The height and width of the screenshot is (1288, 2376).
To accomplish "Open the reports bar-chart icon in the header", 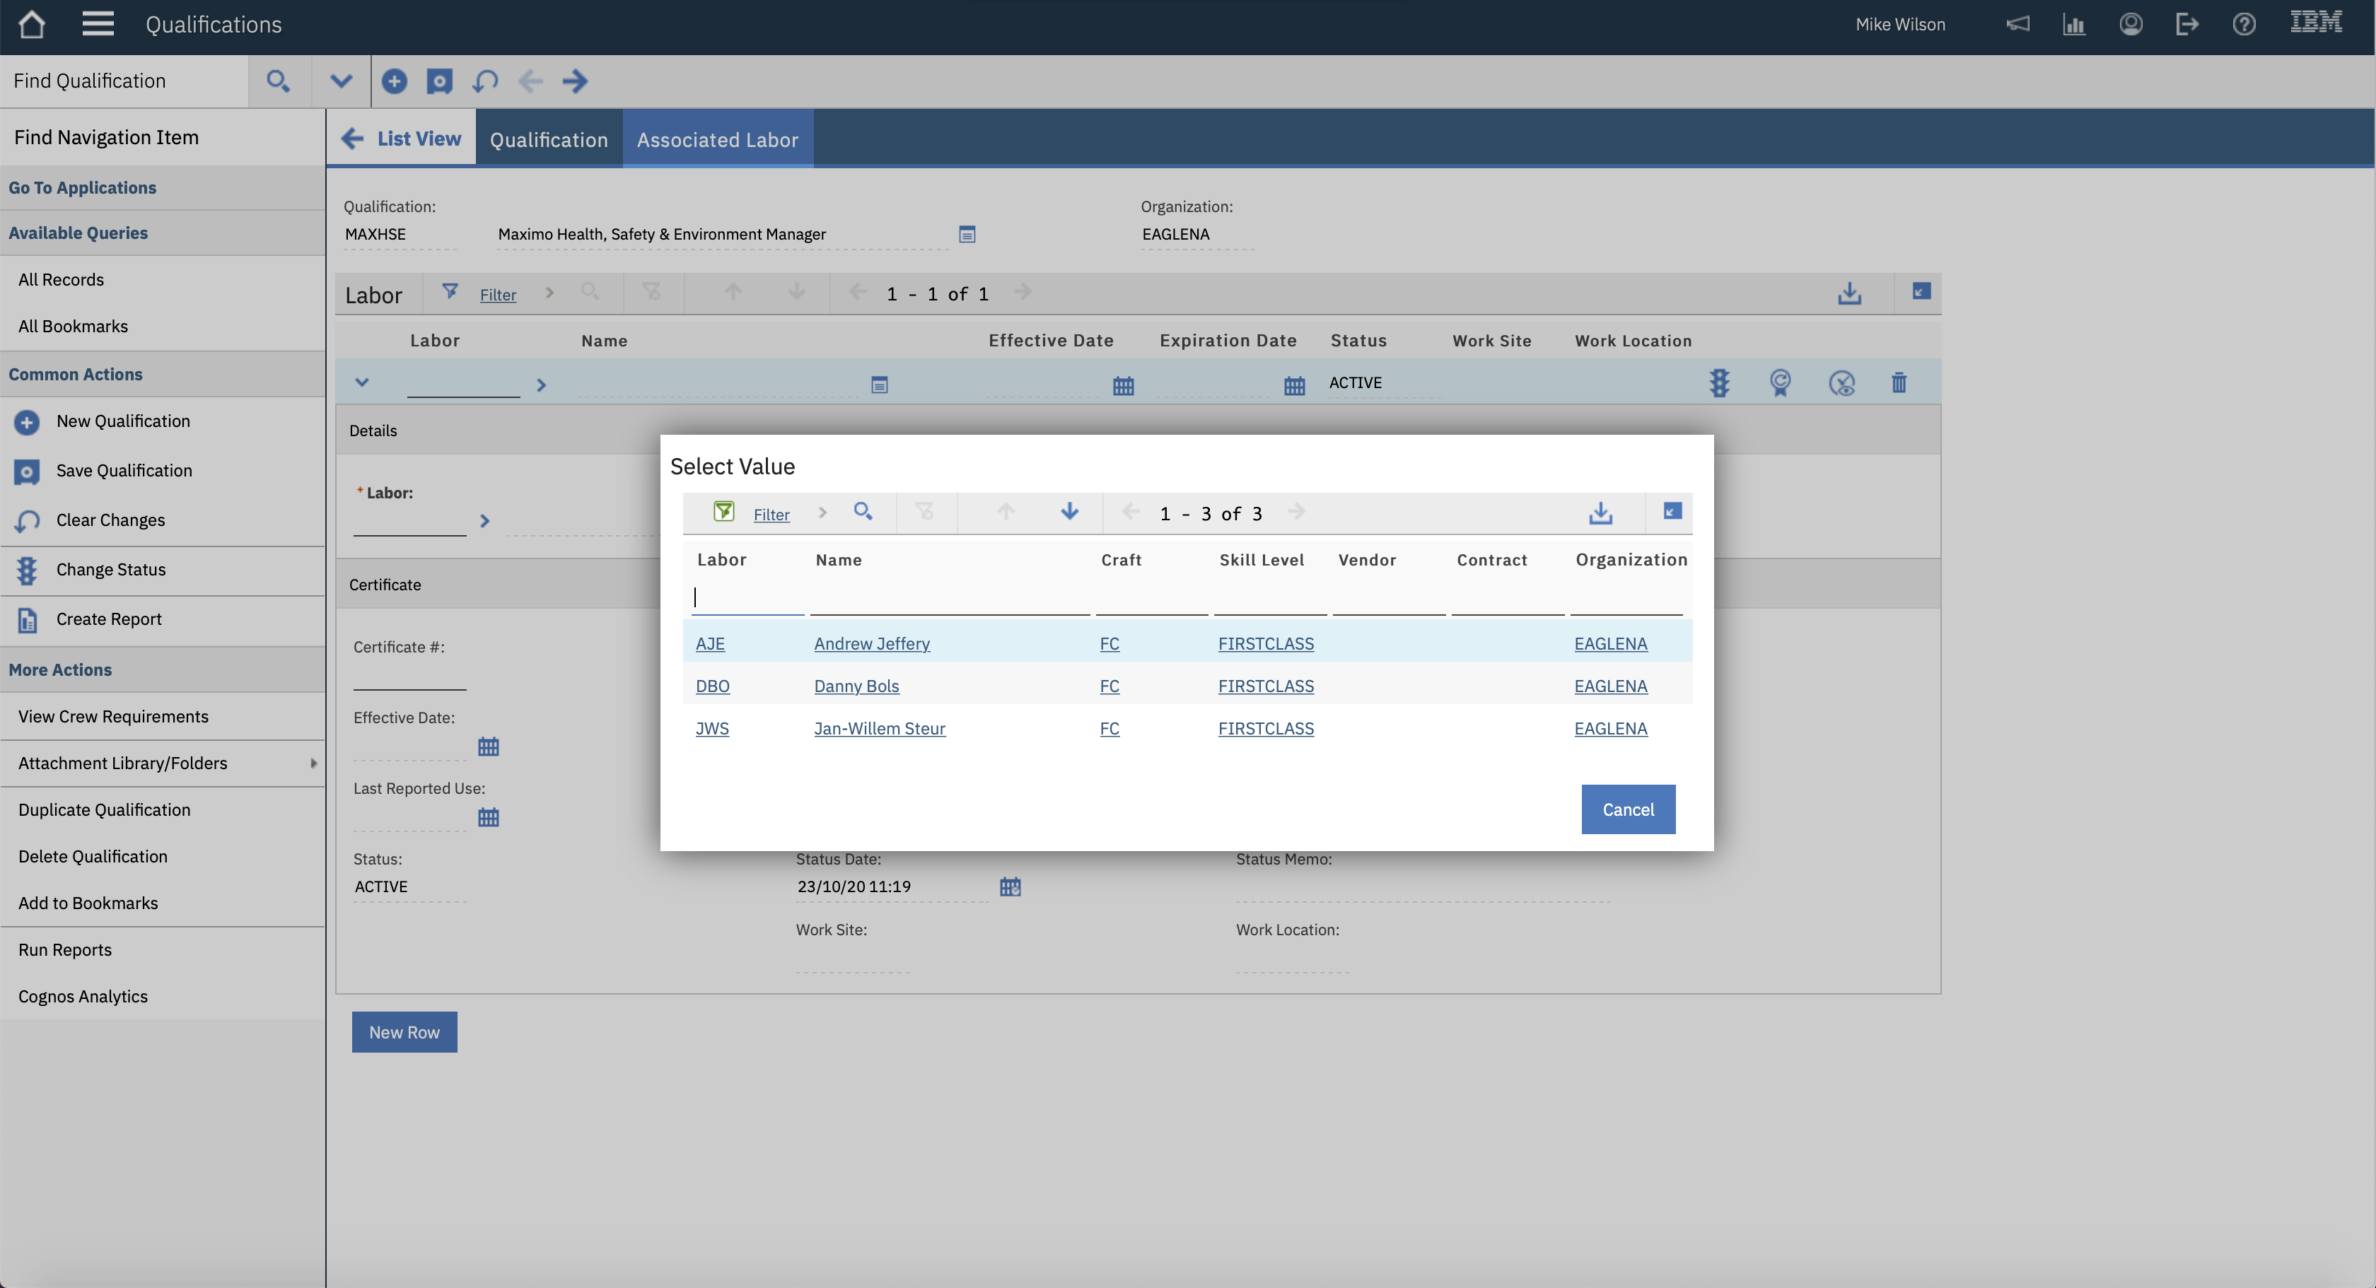I will (2074, 24).
